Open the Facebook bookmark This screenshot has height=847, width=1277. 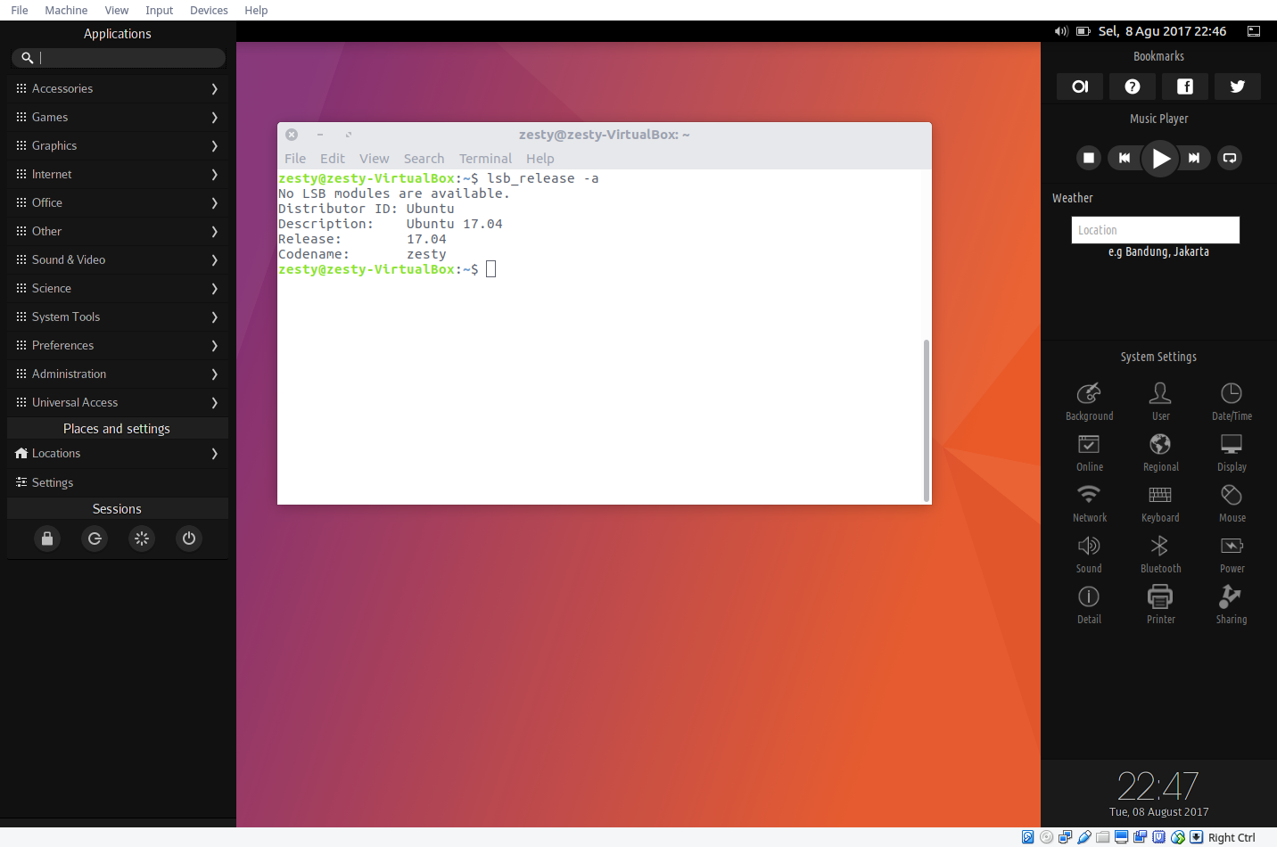[1185, 86]
